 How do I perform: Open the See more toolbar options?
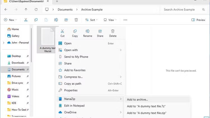(125, 20)
